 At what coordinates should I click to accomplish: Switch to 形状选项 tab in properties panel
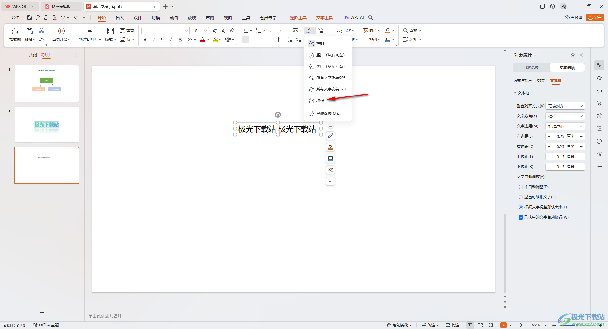[531, 67]
